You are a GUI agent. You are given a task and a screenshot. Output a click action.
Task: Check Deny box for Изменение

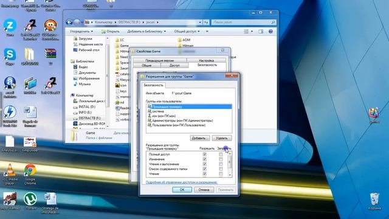tap(221, 159)
